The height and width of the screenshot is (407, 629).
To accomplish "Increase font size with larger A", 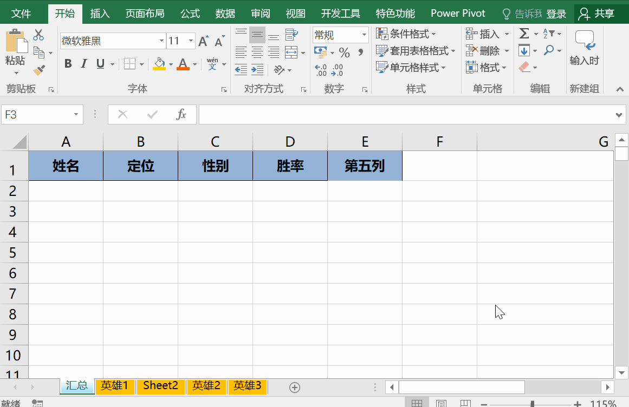I will click(x=203, y=41).
